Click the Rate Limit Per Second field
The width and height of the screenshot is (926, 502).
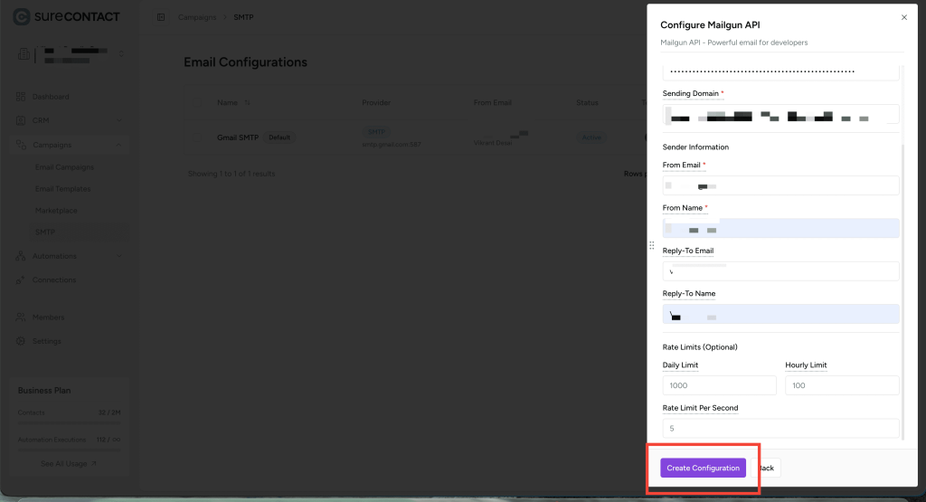coord(780,428)
